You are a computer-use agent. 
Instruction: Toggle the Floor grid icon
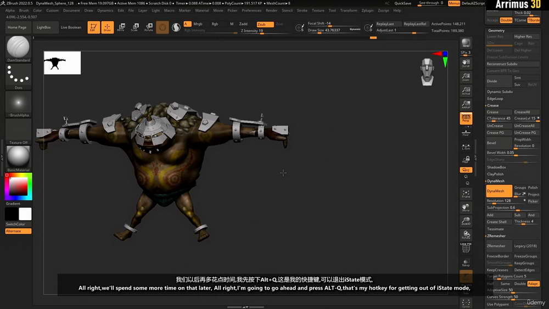(466, 133)
